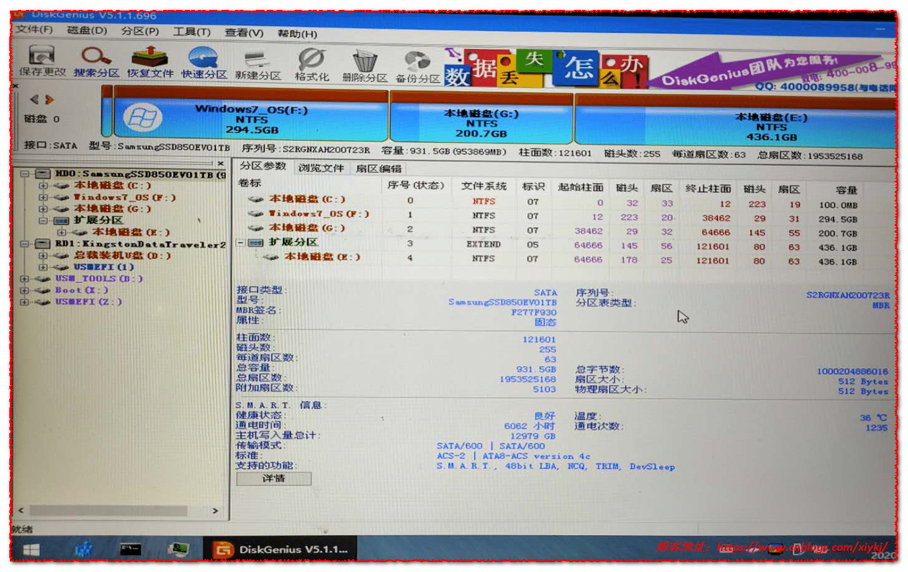Open the 分区(P) menu
Screen dimensions: 908x572
[140, 31]
